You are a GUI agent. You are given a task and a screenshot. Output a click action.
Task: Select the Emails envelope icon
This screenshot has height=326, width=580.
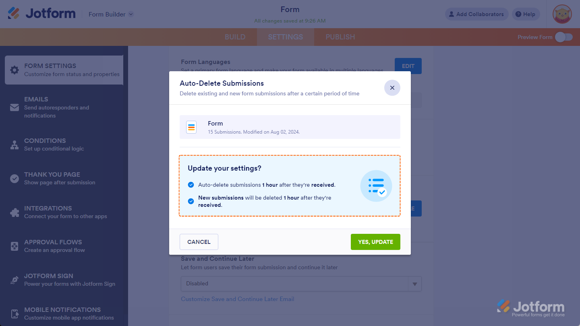point(14,107)
